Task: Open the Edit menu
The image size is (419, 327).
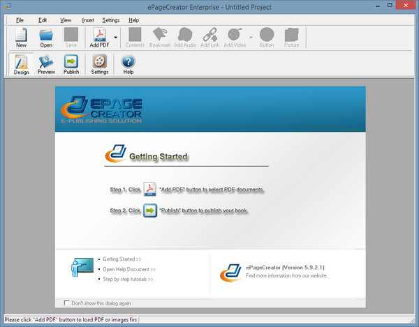Action: (43, 20)
